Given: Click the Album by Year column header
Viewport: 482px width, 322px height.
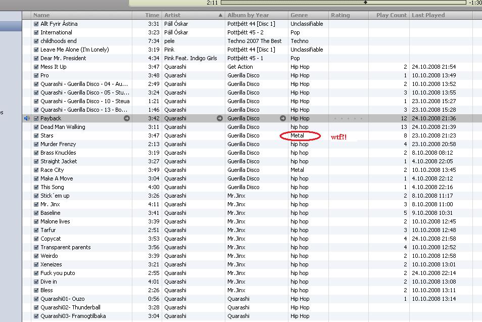Looking at the screenshot, I should 257,15.
